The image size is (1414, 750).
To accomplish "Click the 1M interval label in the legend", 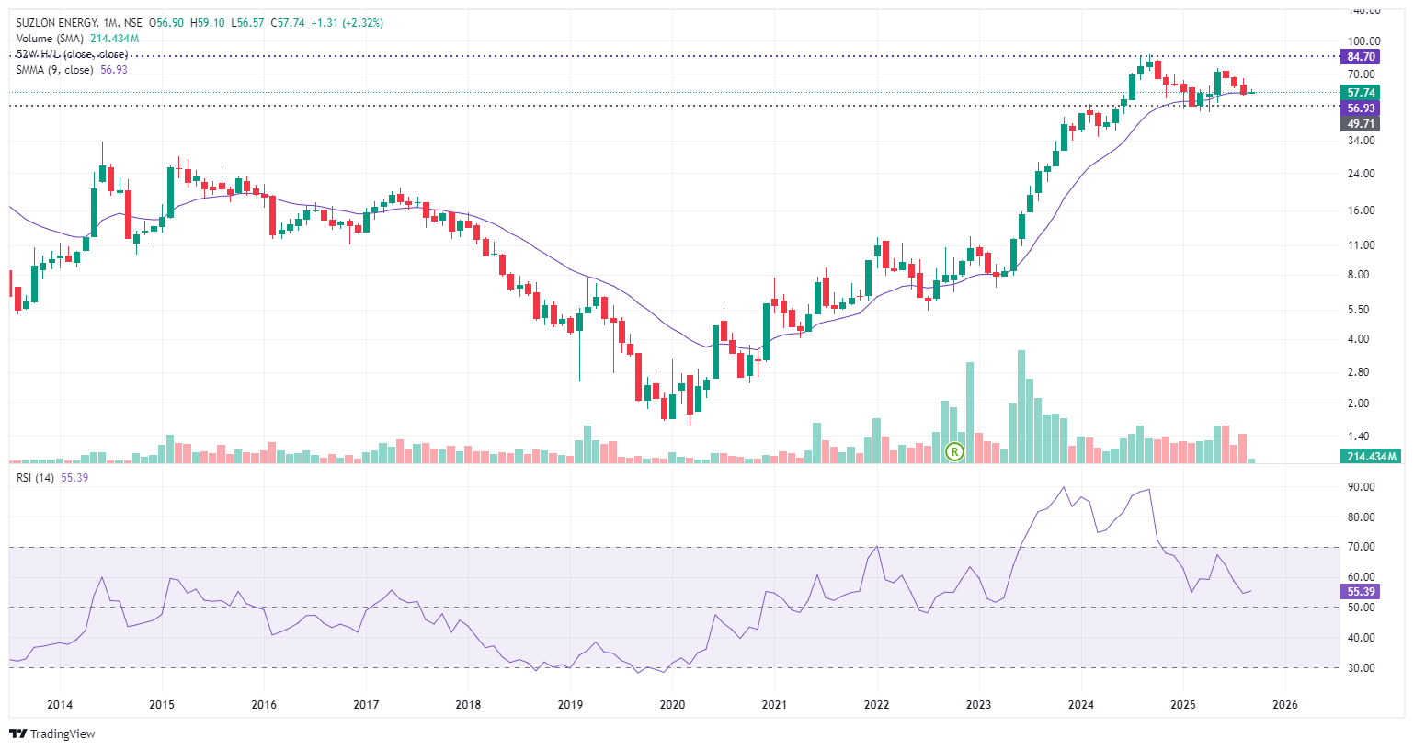I will (111, 23).
